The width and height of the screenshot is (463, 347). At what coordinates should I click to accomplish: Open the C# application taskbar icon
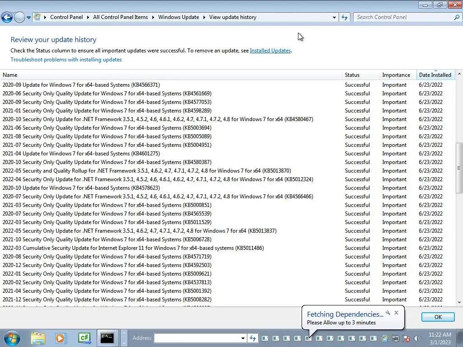pos(84,338)
